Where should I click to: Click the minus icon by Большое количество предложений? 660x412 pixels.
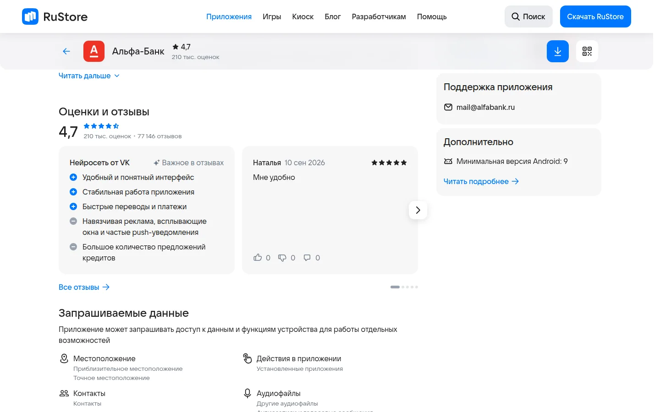point(73,247)
